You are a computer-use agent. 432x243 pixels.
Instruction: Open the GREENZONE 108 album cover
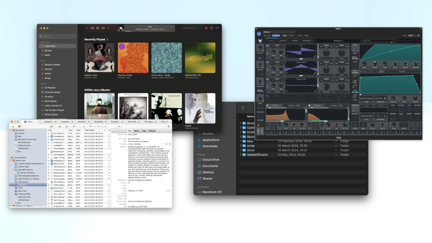click(200, 58)
